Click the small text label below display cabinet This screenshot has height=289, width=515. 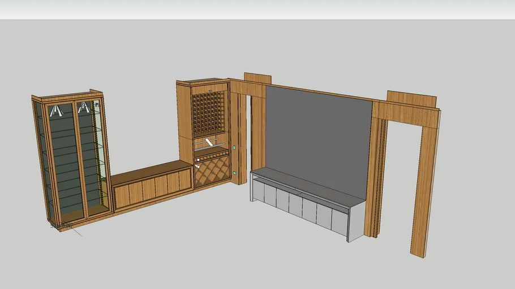coord(61,226)
